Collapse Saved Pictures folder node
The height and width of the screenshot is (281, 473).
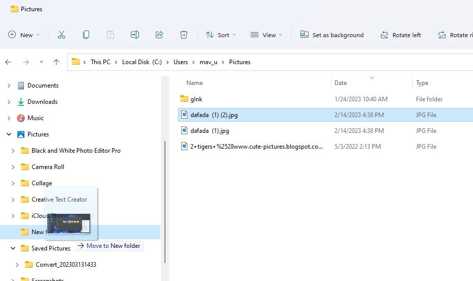[13, 248]
